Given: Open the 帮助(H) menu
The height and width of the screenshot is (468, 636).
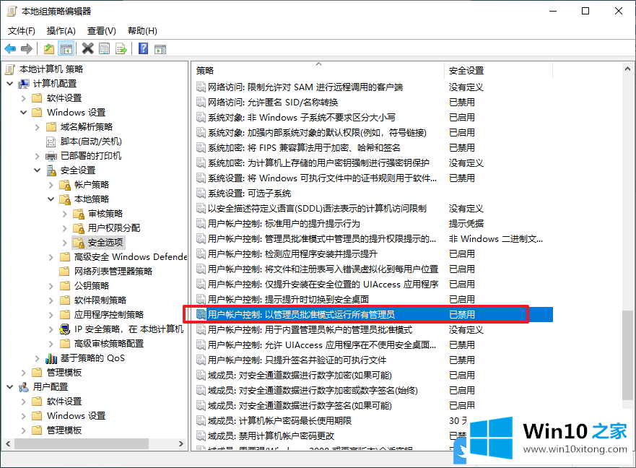Looking at the screenshot, I should (x=142, y=31).
